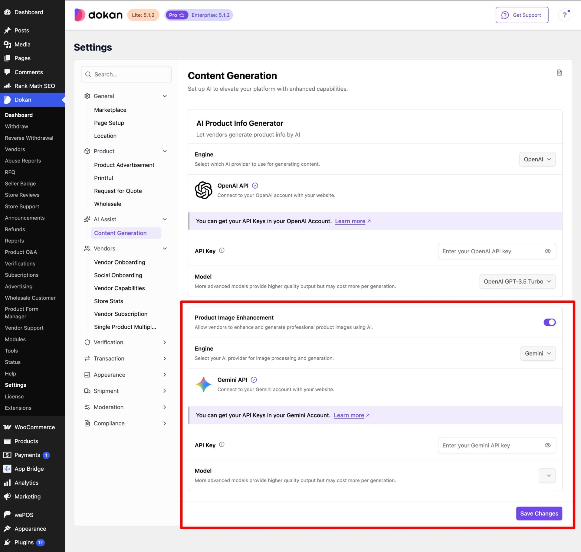Open the Gemini engine dropdown
This screenshot has width=581, height=552.
tap(538, 353)
